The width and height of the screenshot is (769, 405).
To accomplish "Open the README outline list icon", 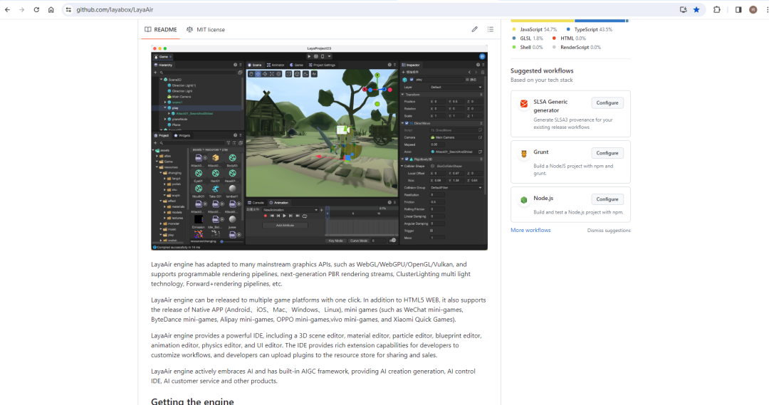I will (491, 29).
